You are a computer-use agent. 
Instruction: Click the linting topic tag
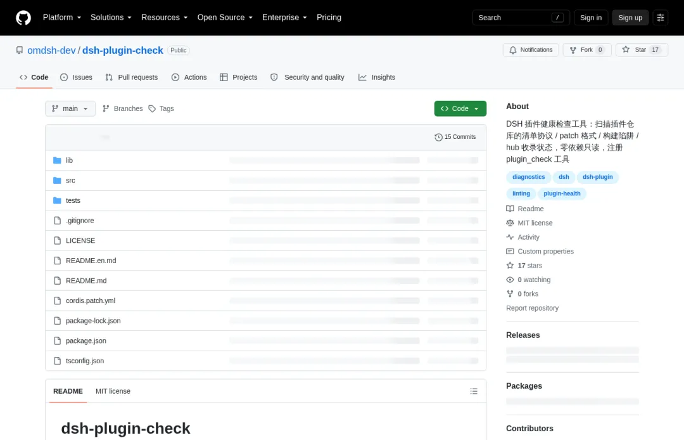pyautogui.click(x=521, y=193)
